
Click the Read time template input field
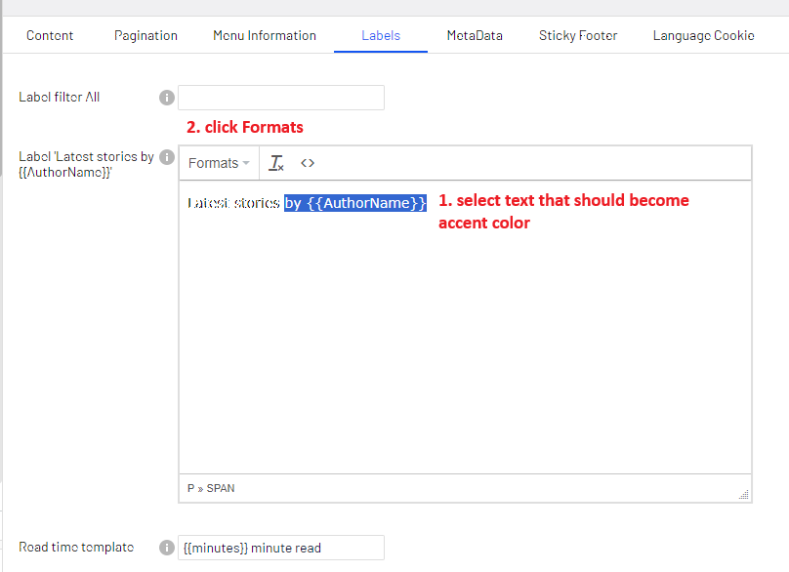click(281, 548)
